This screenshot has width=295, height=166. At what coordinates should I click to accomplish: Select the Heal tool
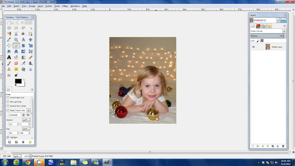pos(16,69)
